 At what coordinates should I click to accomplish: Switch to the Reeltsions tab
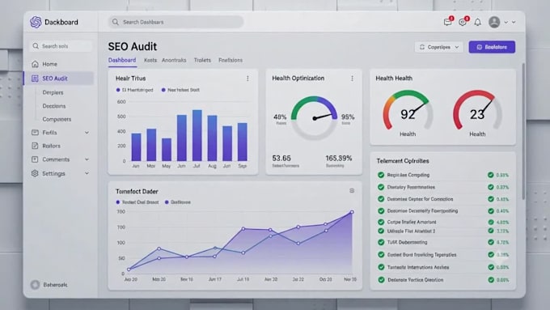tap(231, 61)
